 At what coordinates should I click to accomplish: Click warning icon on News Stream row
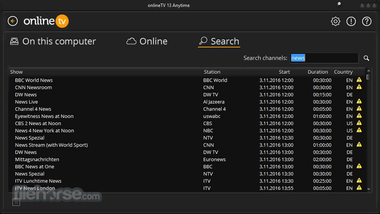pos(359,144)
